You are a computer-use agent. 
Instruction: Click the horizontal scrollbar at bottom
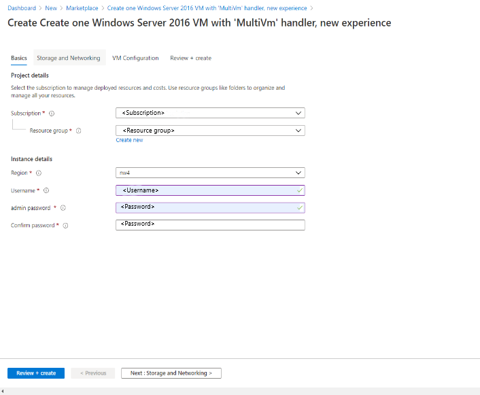pos(240,392)
